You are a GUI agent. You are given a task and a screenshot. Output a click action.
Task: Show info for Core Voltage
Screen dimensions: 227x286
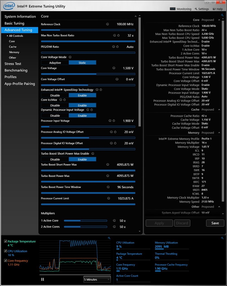point(114,68)
